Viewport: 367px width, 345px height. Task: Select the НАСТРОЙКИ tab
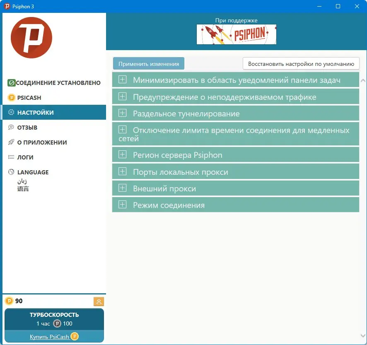click(54, 112)
